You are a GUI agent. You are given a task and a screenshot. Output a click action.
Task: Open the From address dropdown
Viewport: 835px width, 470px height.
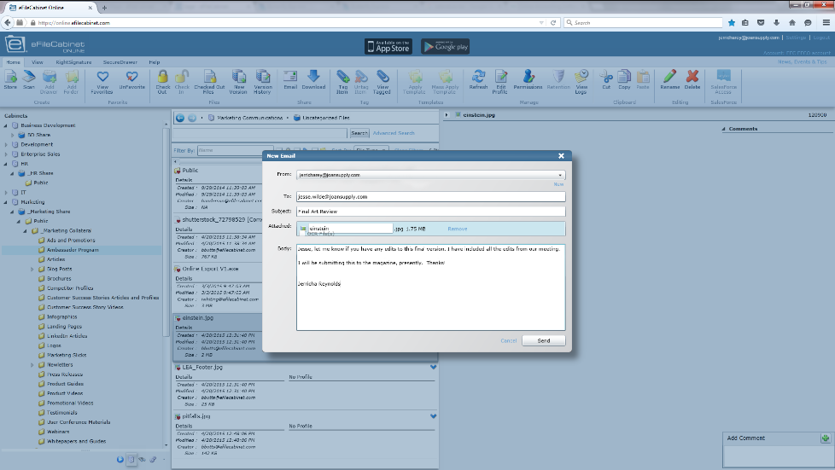tap(561, 175)
